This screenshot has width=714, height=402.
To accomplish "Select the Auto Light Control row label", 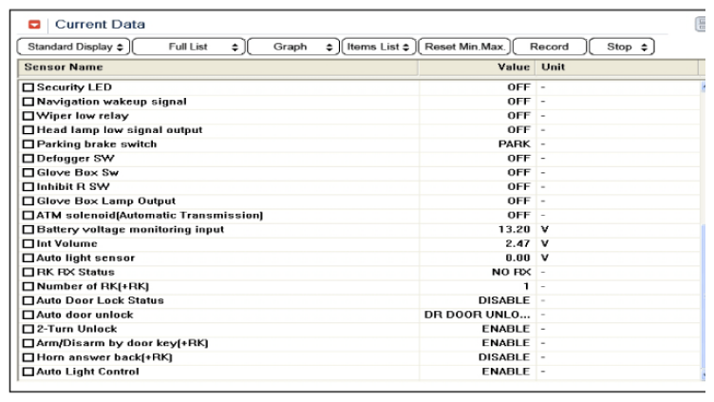I will (x=87, y=372).
